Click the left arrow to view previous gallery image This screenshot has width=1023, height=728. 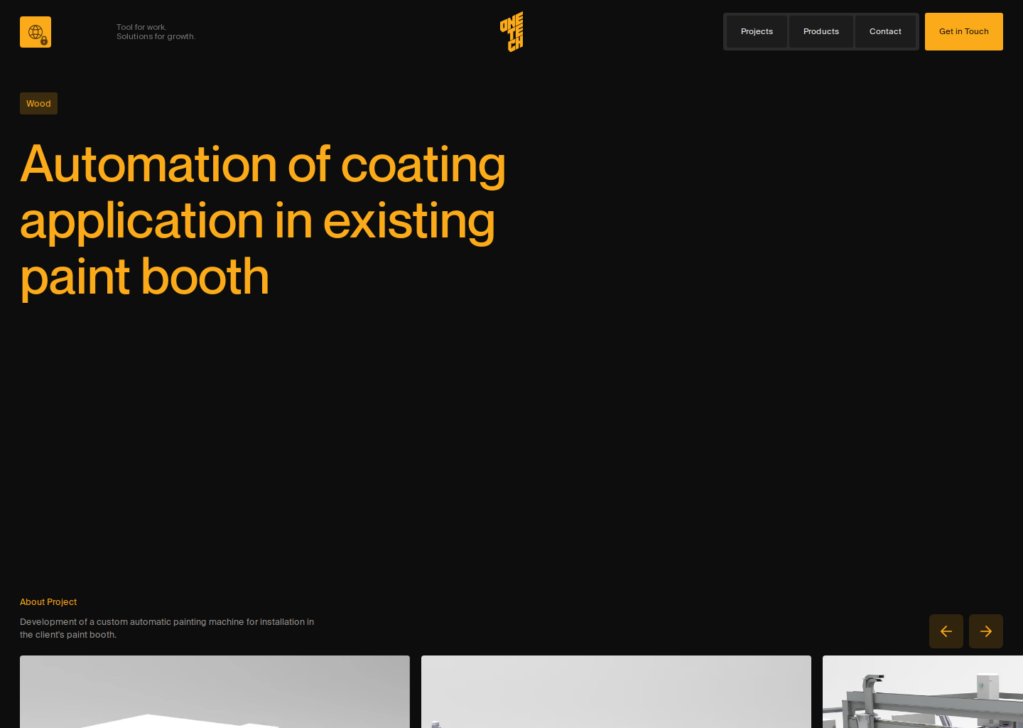946,631
